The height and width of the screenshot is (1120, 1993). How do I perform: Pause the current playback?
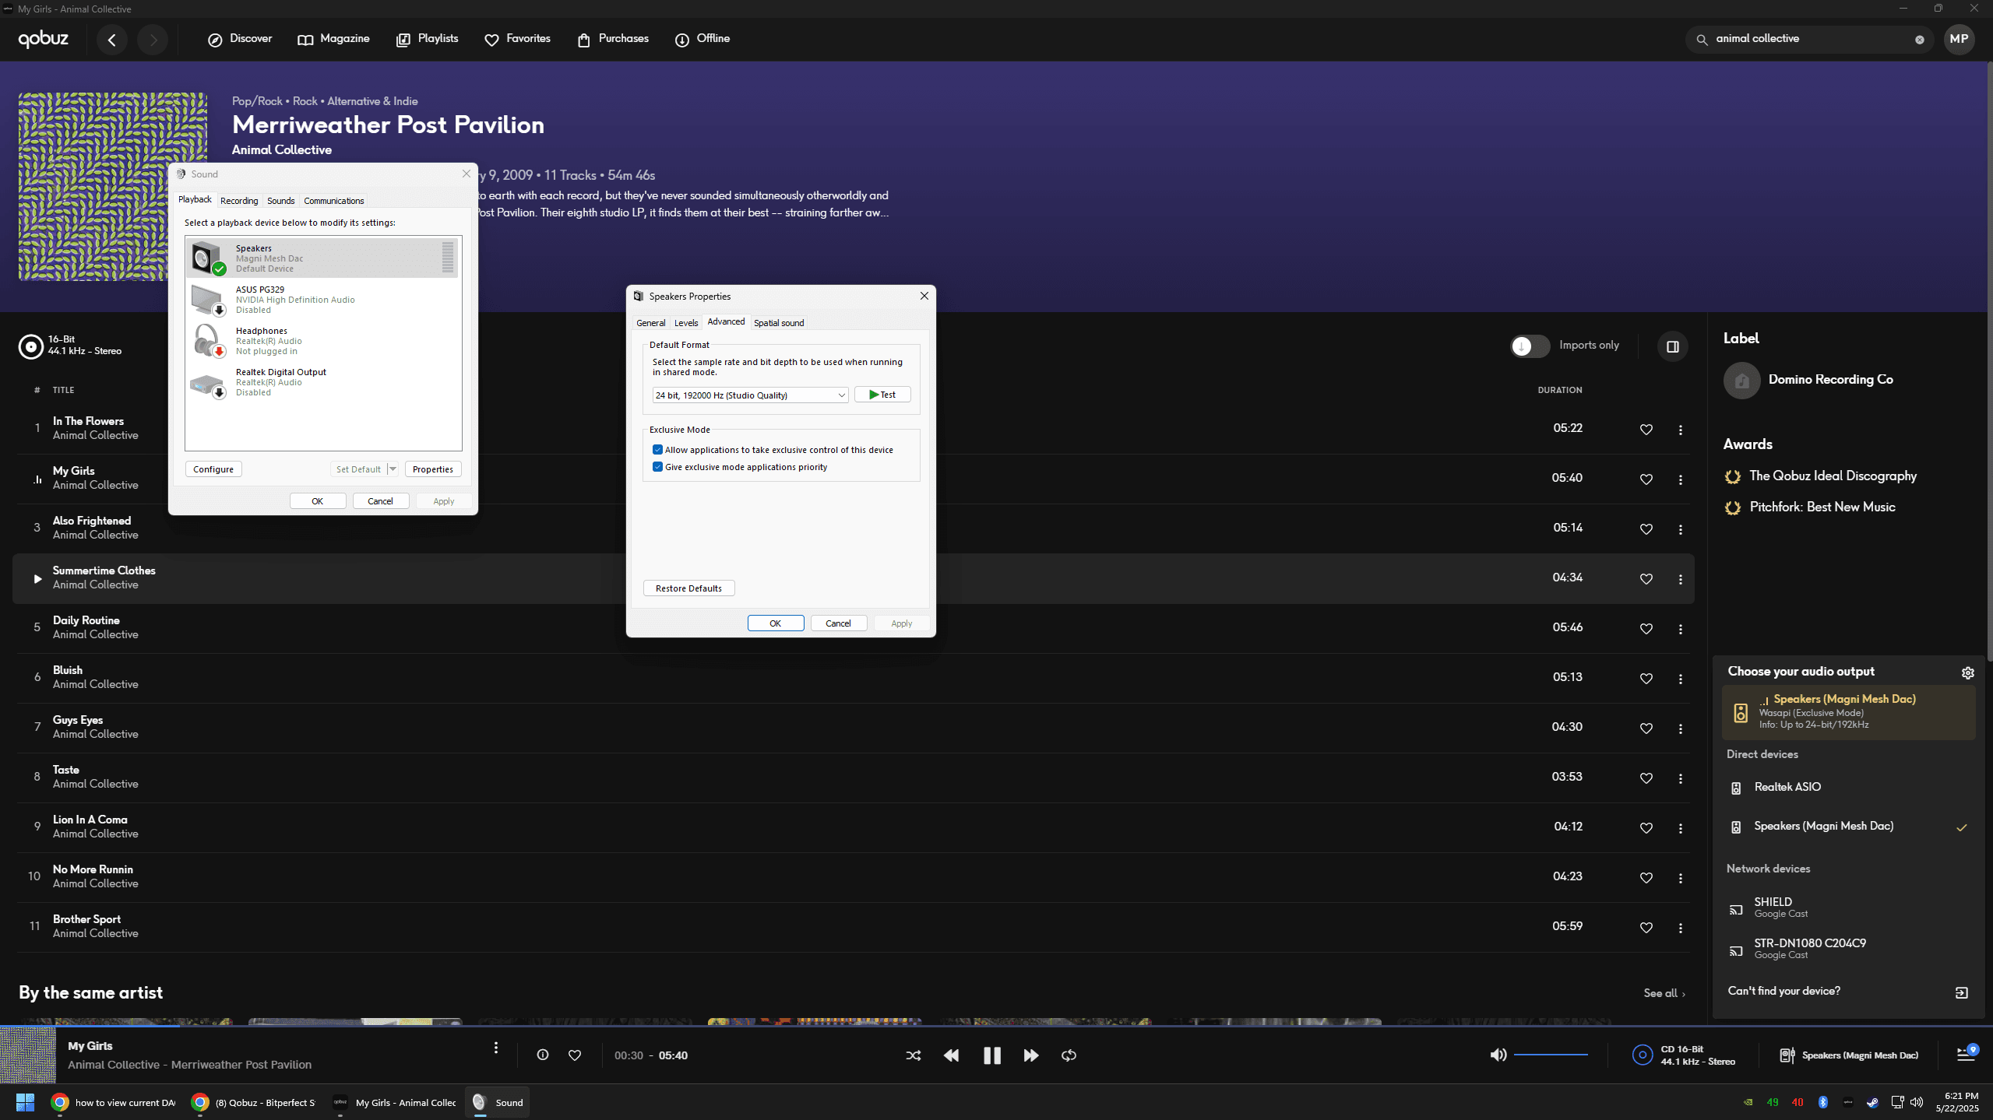(991, 1055)
